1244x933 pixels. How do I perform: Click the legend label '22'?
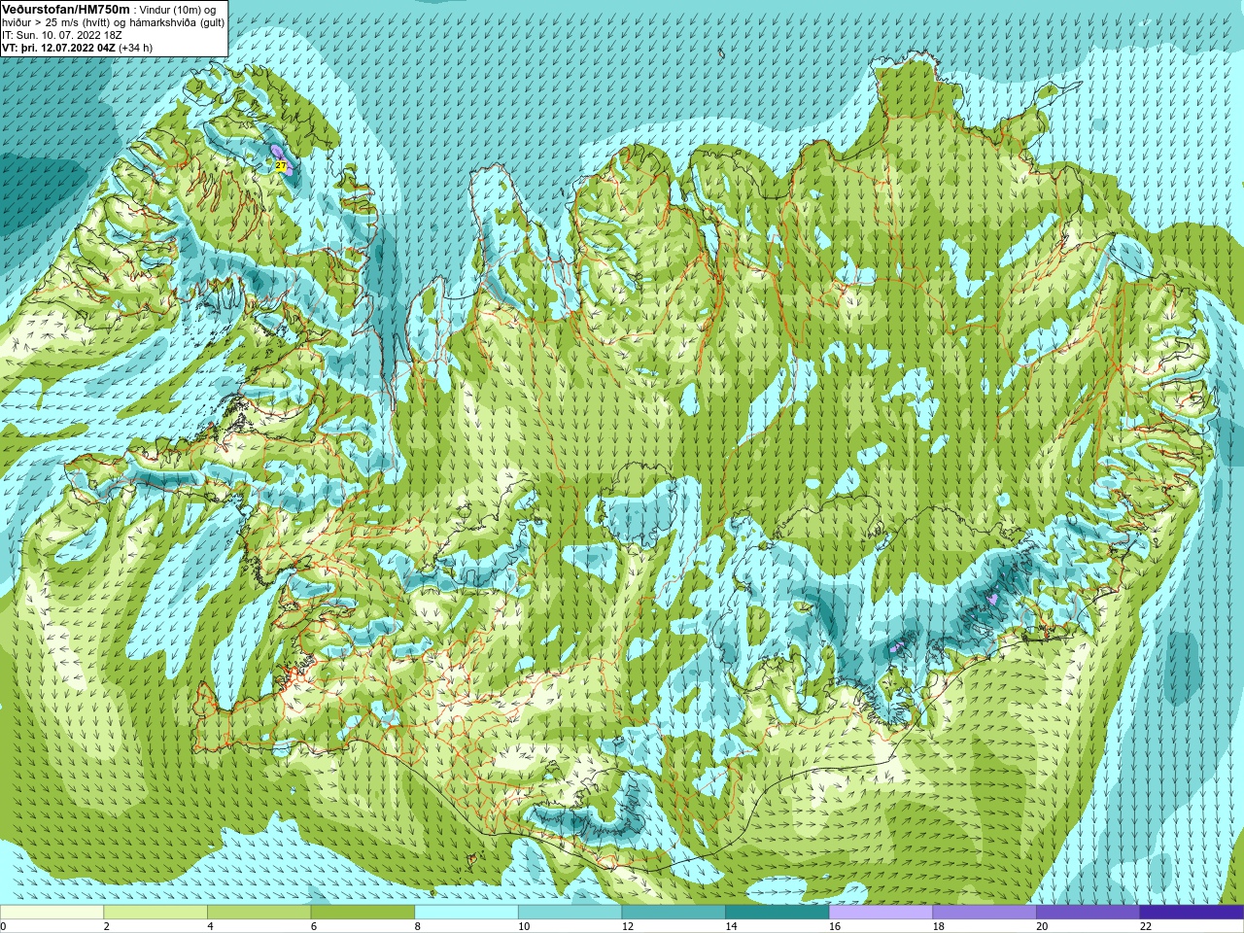(1146, 926)
